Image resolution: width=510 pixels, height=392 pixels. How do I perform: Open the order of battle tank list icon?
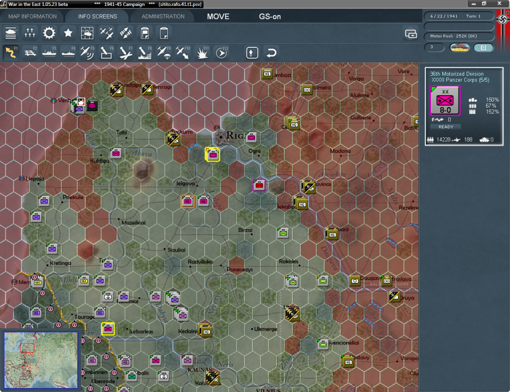tap(11, 33)
